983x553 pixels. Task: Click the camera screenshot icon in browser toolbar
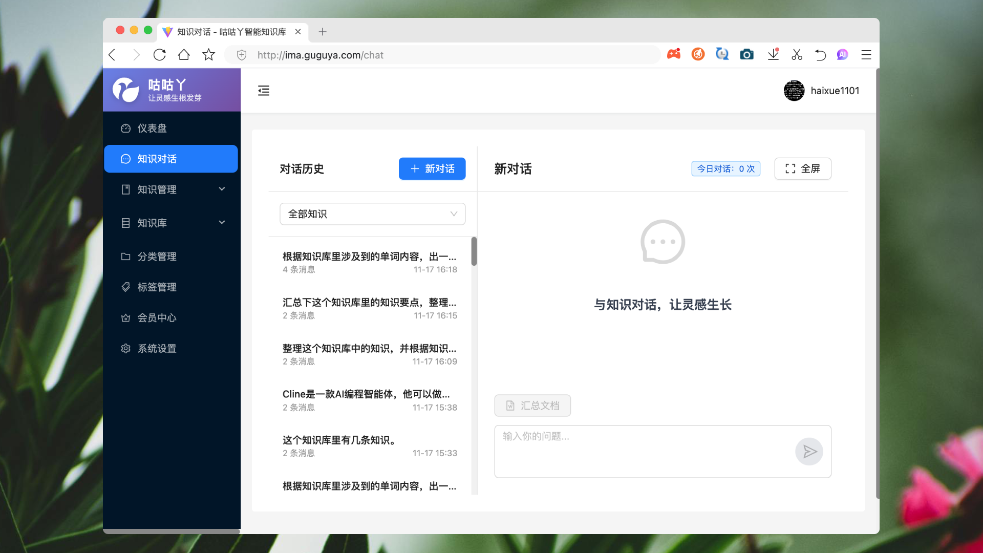[746, 54]
